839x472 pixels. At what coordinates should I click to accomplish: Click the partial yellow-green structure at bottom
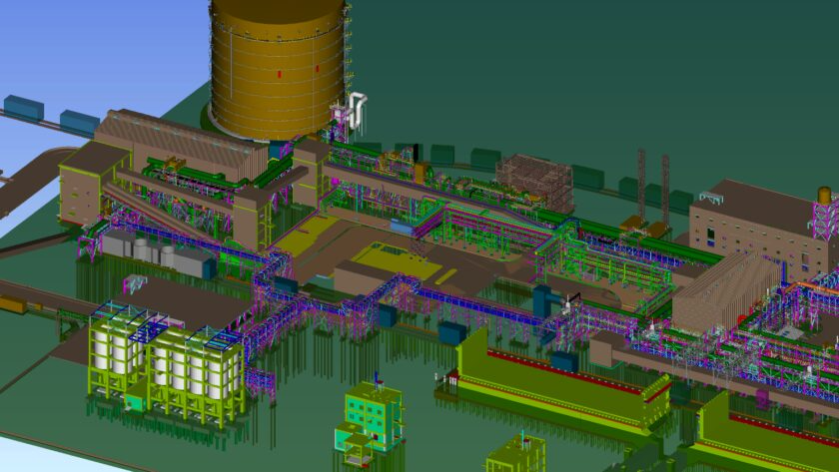tap(515, 454)
